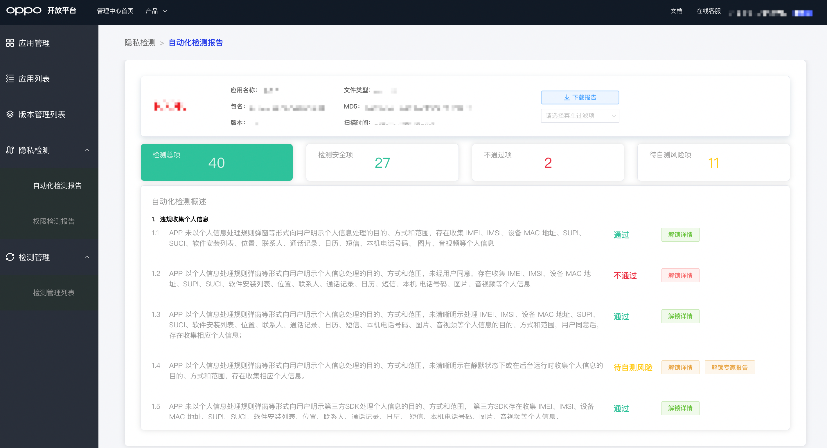Click the 下载报告 button
Viewport: 827px width, 448px height.
(x=580, y=97)
